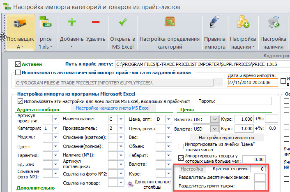Open the Производитель column dropdown
The height and width of the screenshot is (192, 290).
click(121, 128)
